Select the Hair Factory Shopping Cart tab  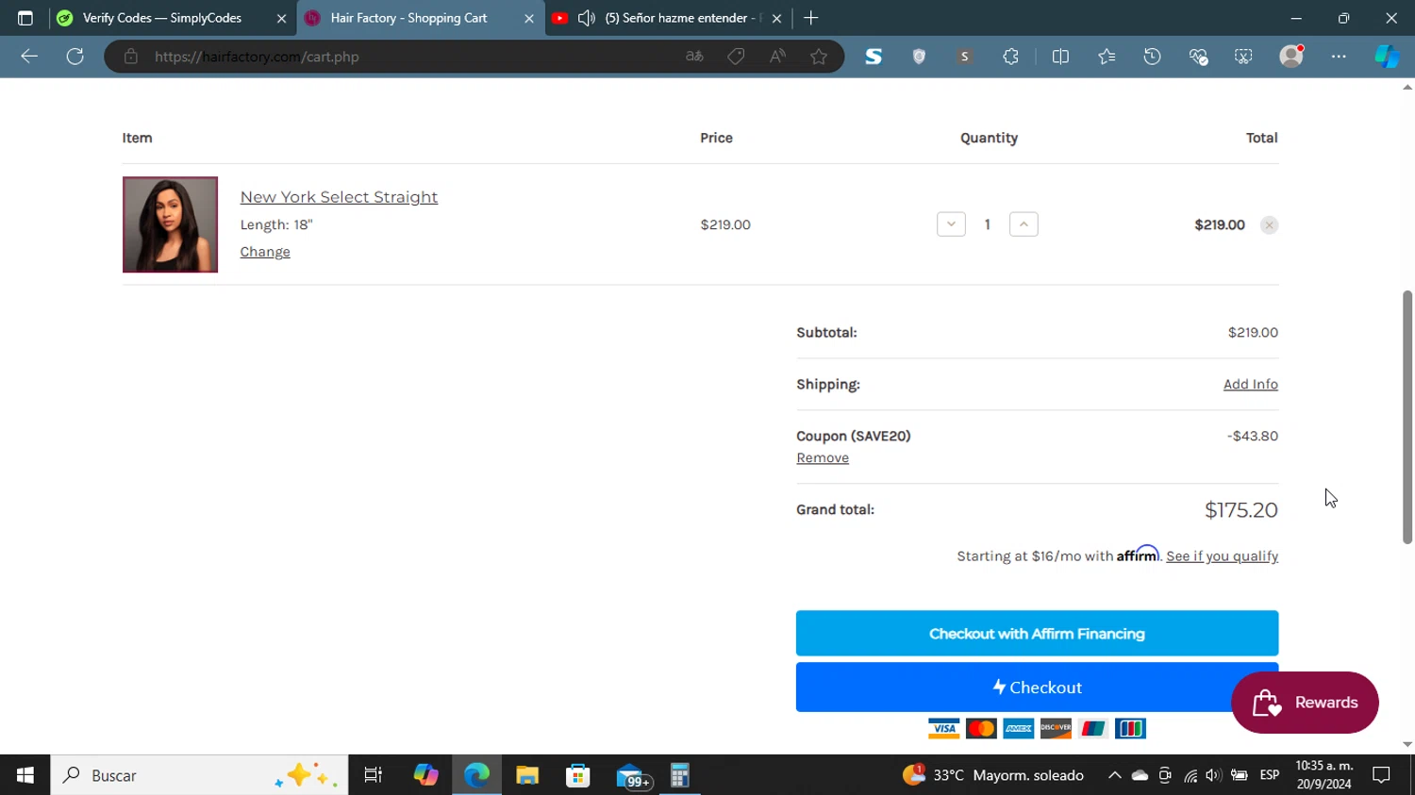pos(408,18)
